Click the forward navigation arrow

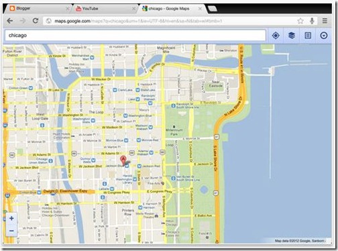pyautogui.click(x=23, y=21)
